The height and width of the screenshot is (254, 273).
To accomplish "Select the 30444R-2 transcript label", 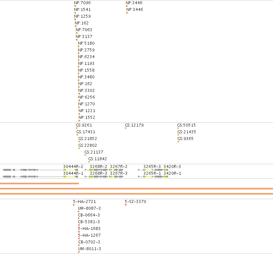I will [x=73, y=167].
